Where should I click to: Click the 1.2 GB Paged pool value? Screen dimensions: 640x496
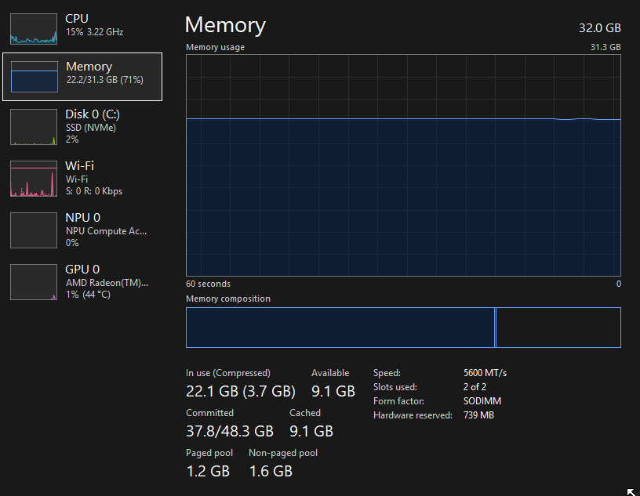click(208, 471)
